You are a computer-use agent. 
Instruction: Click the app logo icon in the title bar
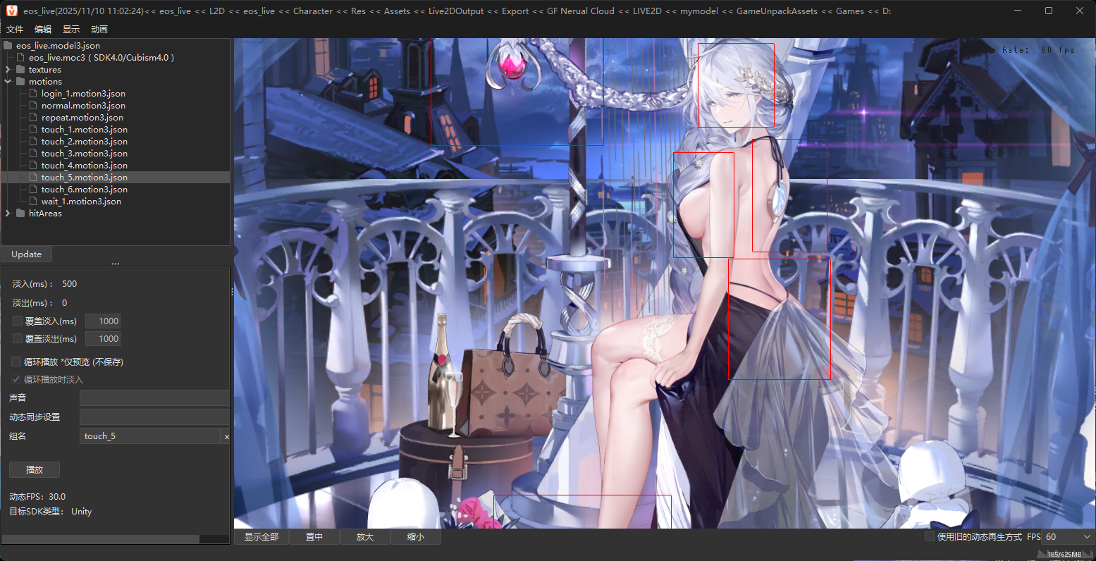(x=12, y=11)
